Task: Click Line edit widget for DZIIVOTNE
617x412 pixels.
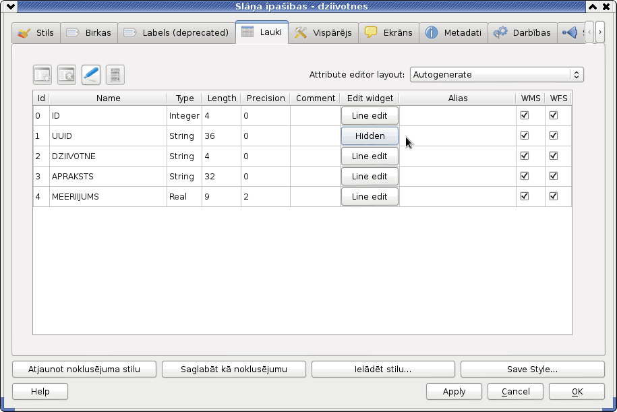Action: (370, 156)
